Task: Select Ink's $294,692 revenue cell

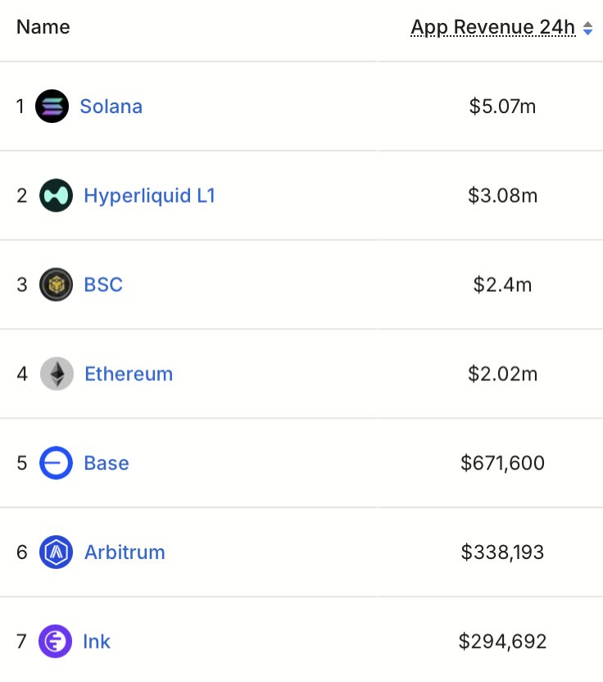Action: coord(502,641)
